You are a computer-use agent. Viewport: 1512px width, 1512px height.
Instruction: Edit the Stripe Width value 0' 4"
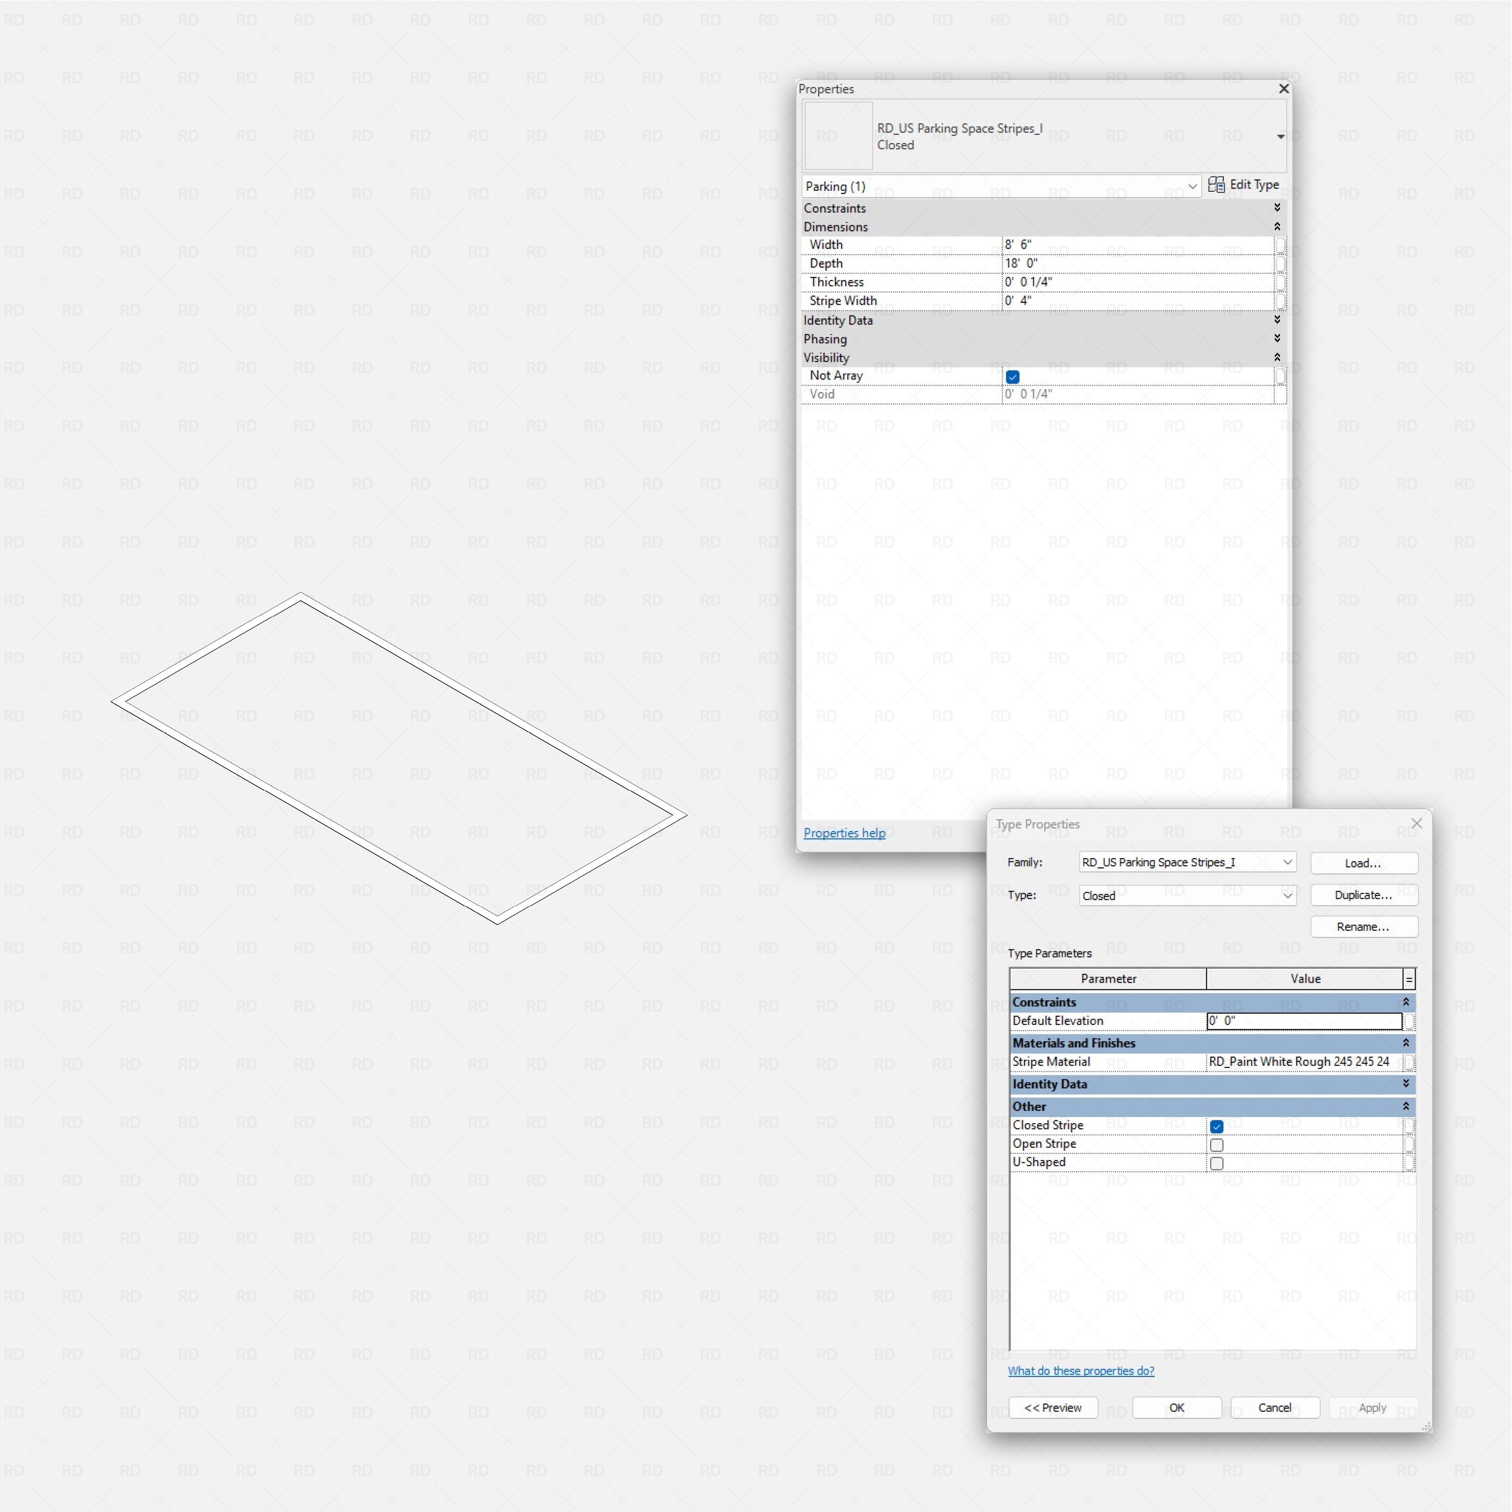(1138, 301)
